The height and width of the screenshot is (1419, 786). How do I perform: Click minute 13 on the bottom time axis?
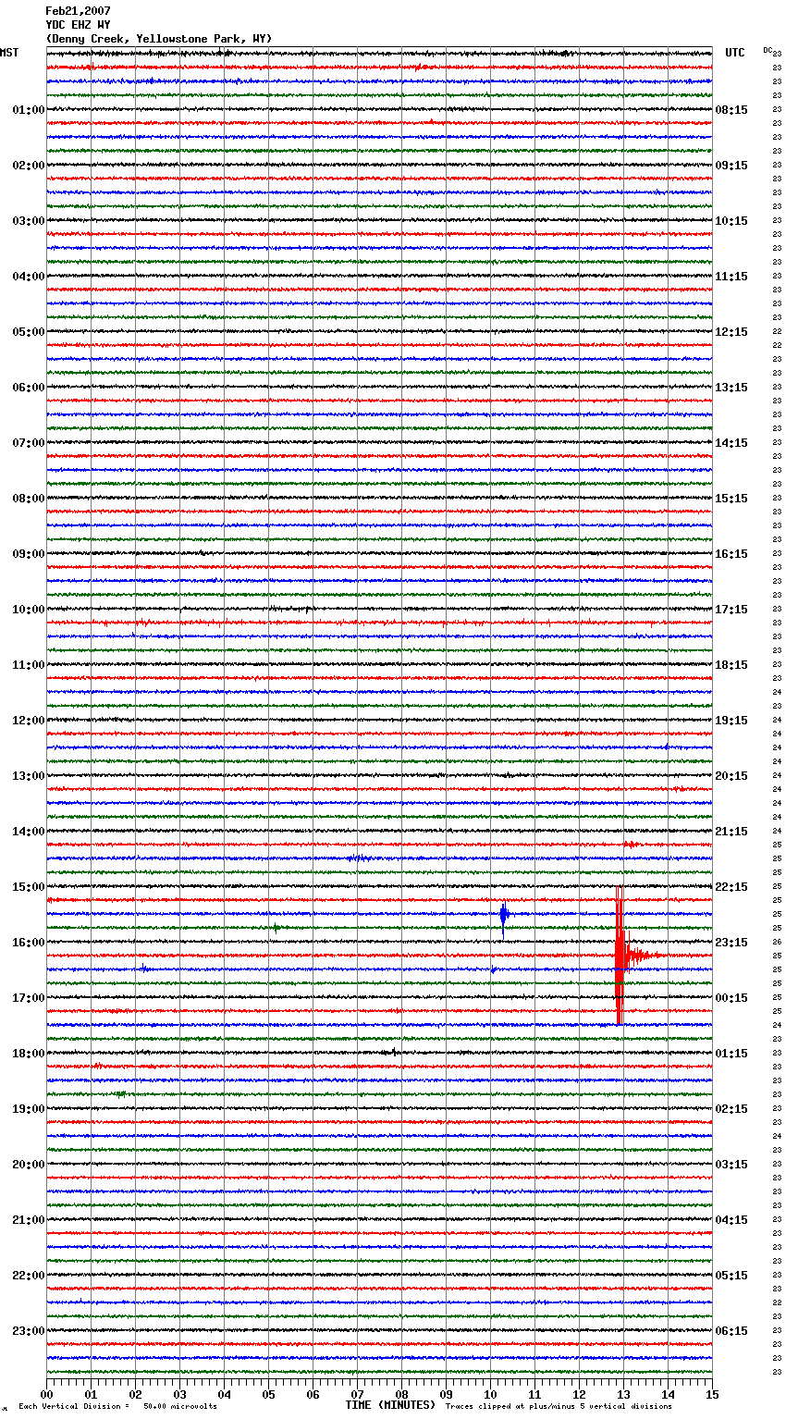point(623,1394)
